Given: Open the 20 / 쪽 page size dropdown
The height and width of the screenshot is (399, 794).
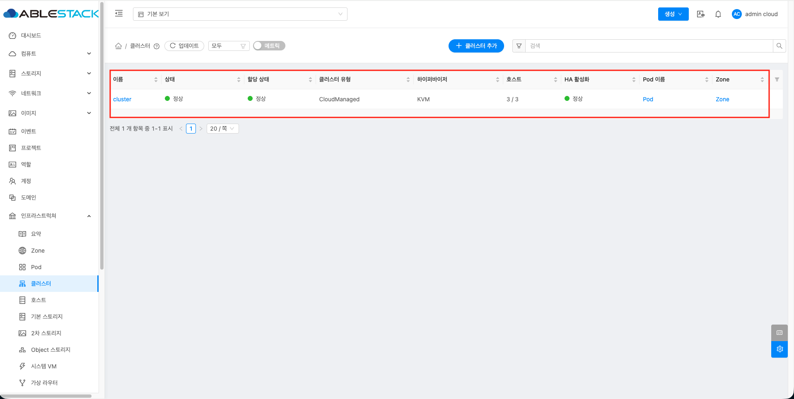Looking at the screenshot, I should point(223,129).
